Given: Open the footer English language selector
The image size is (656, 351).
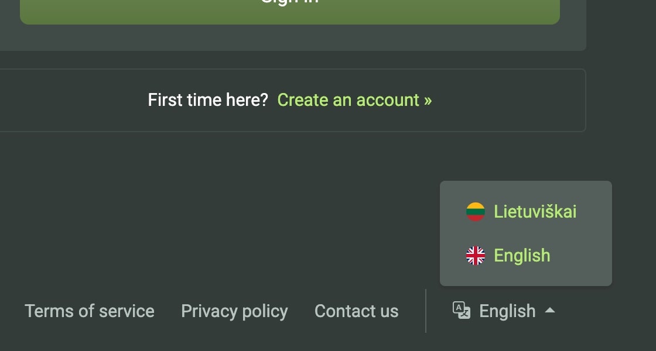Looking at the screenshot, I should pyautogui.click(x=507, y=311).
